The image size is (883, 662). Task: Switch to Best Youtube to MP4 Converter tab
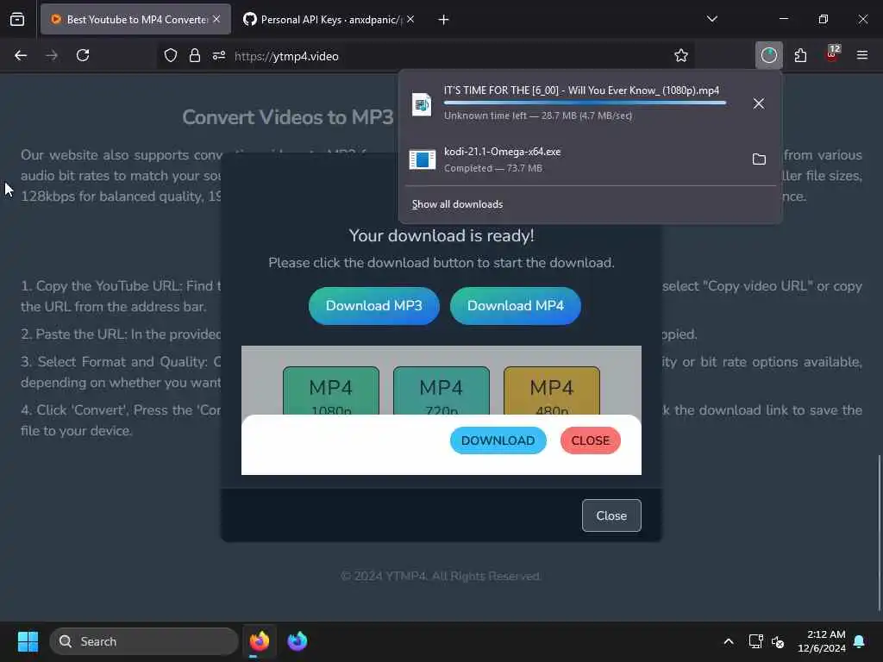pyautogui.click(x=135, y=19)
